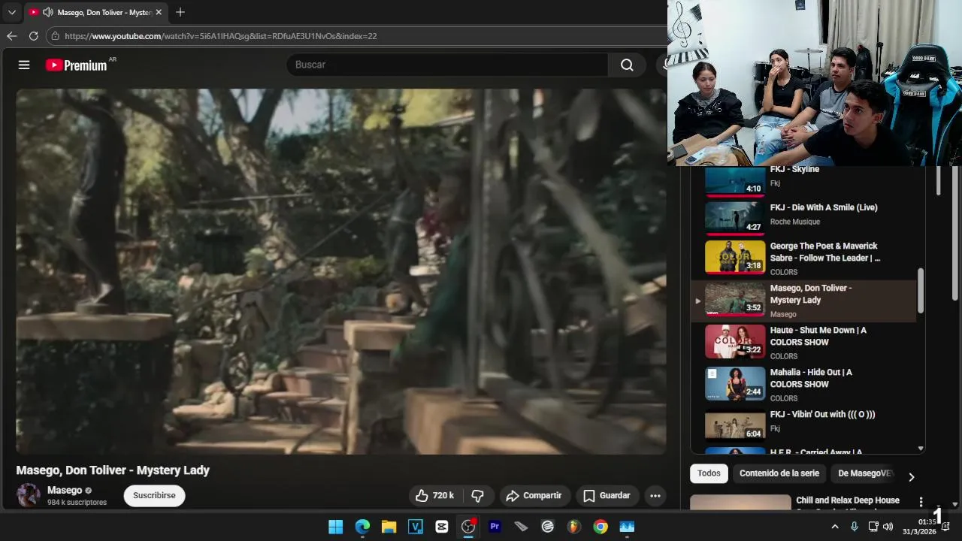
Task: Go back with browser back arrow
Action: tap(11, 36)
